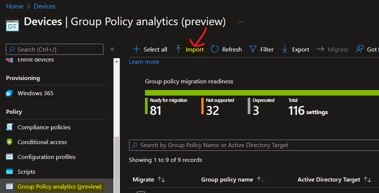Click the Import upload arrow icon
Image resolution: width=379 pixels, height=193 pixels.
click(x=178, y=49)
